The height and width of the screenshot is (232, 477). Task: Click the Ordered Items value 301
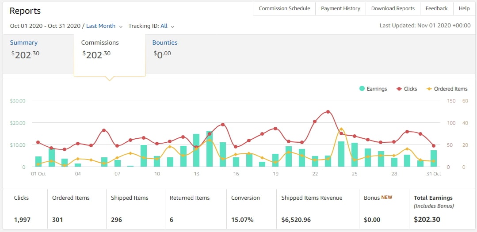click(x=57, y=220)
